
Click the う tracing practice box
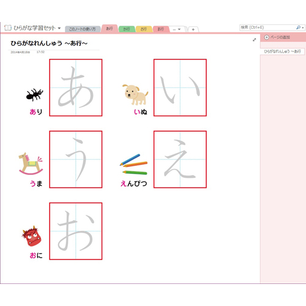point(76,160)
